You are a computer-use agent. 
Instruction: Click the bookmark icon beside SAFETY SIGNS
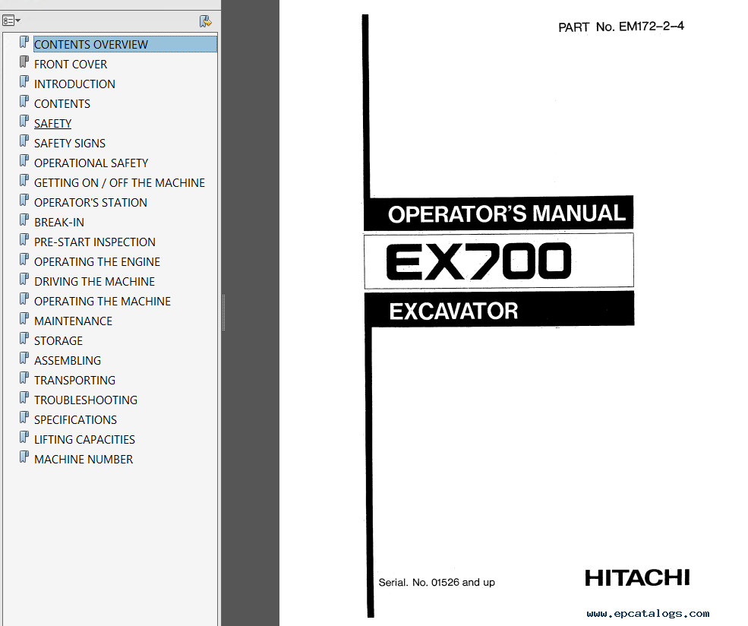click(24, 141)
